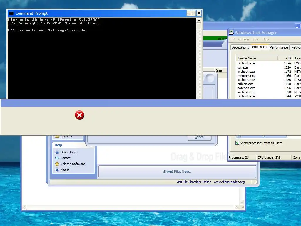The width and height of the screenshot is (301, 226).
Task: Select svchost.exe with PID 1156
Action: (268, 80)
